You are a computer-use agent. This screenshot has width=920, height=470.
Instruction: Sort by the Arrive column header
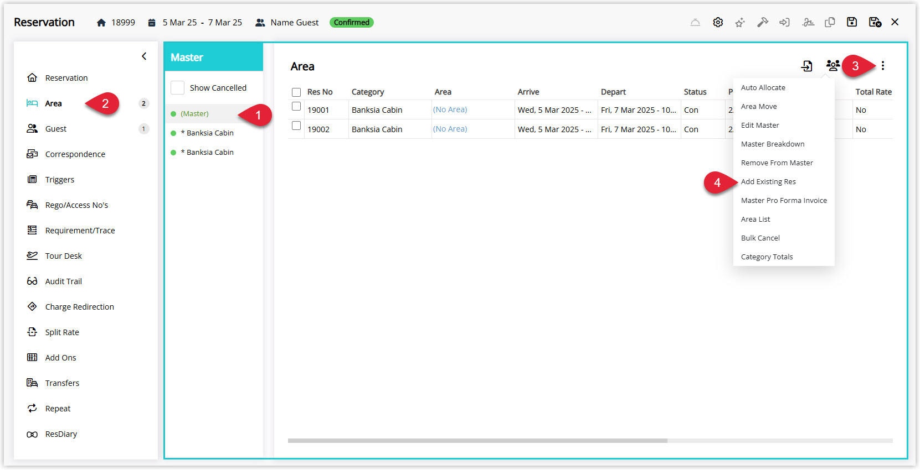pos(528,92)
